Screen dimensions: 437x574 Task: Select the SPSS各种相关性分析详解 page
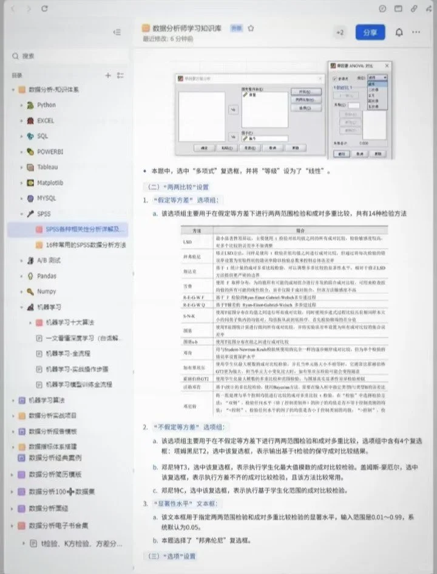coord(67,229)
